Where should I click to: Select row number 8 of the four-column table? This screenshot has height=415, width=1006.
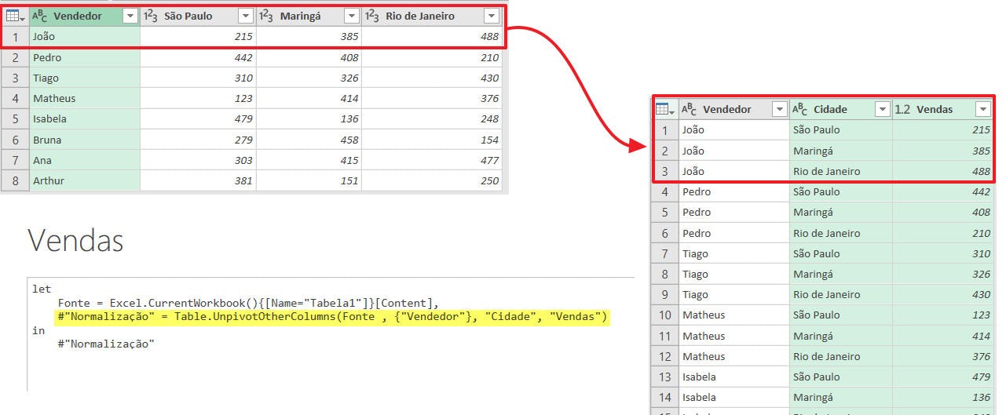(x=15, y=181)
